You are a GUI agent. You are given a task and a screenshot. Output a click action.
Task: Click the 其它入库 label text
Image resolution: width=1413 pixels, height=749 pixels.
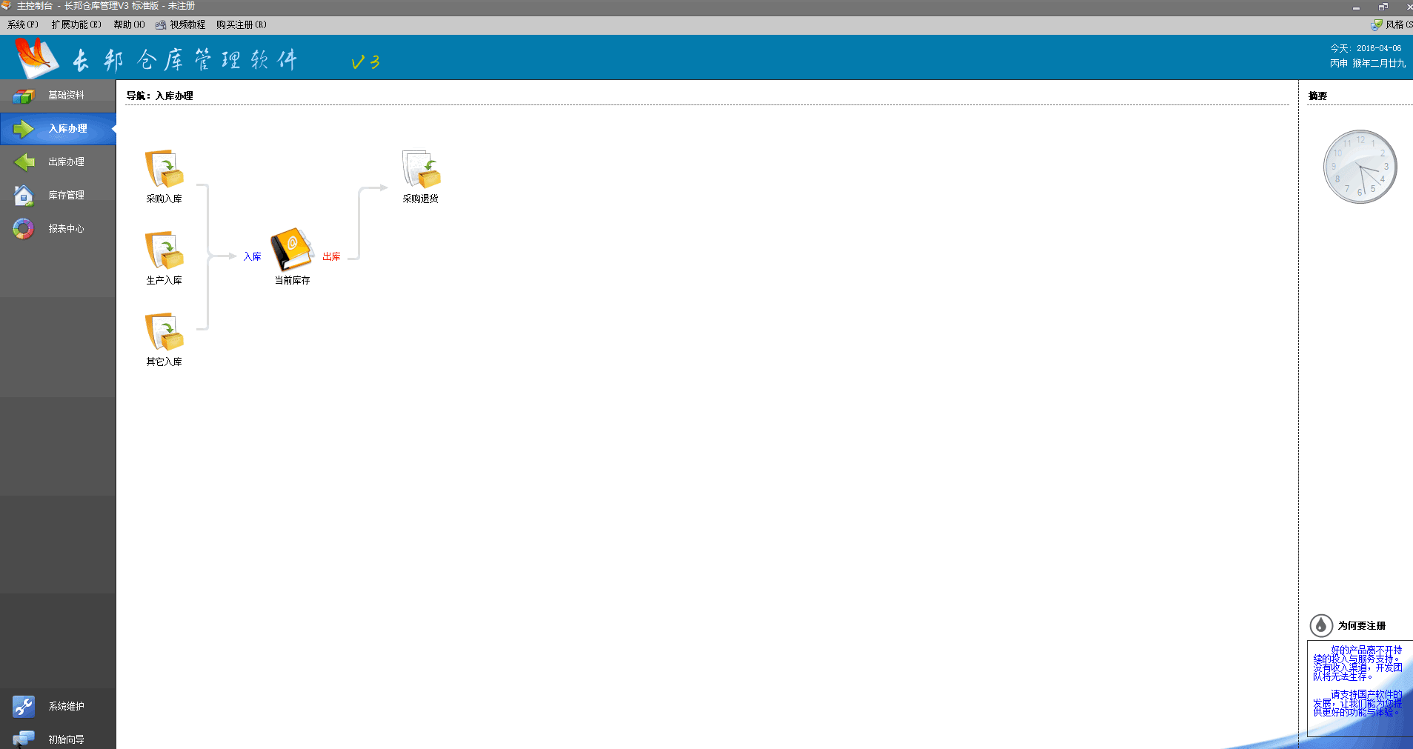point(164,362)
